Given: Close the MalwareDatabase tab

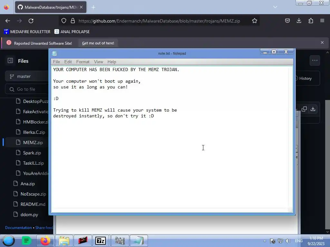Looking at the screenshot, I should coord(81,7).
